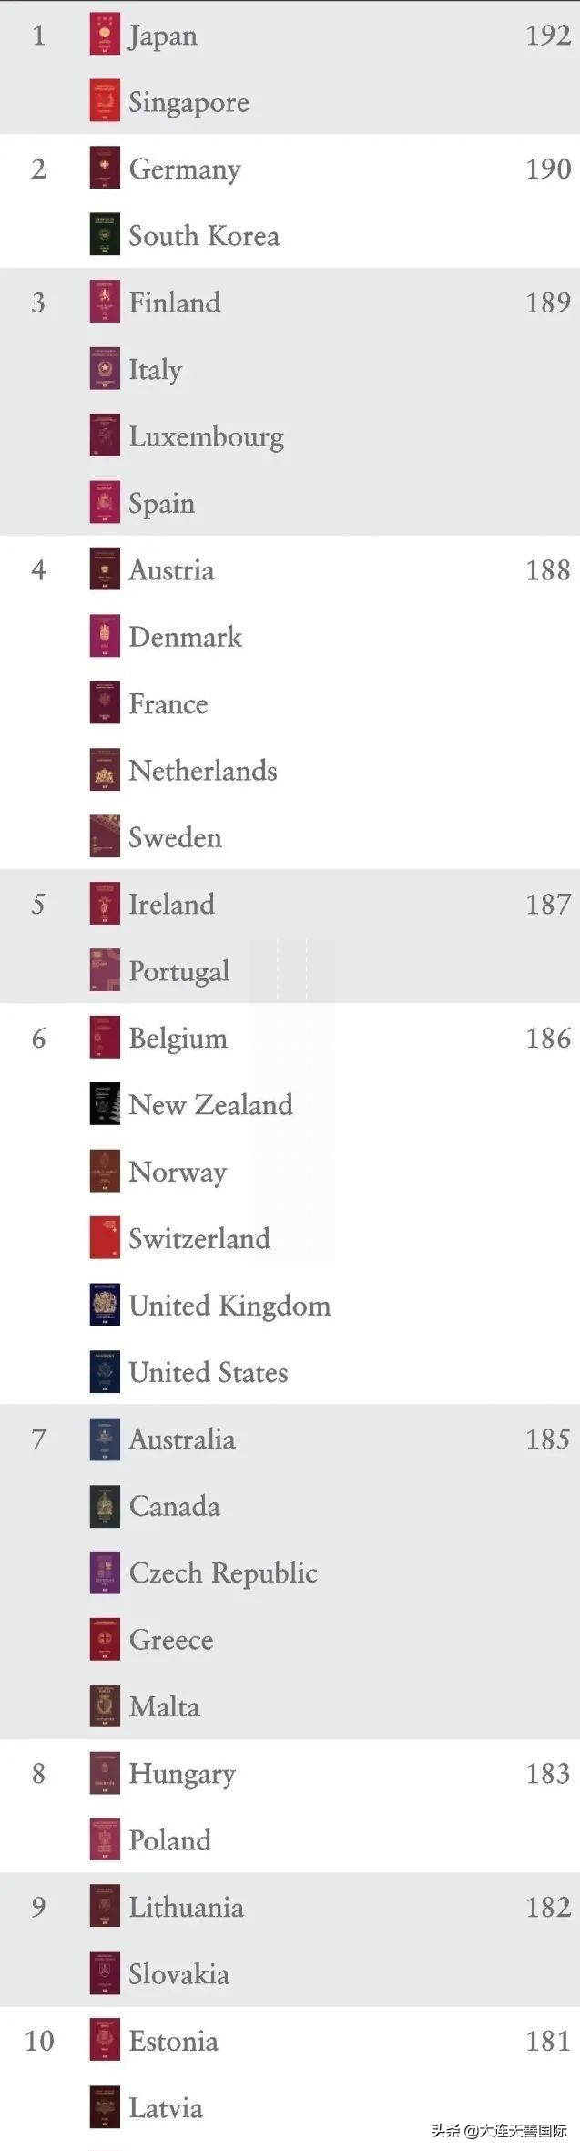Click the Japan passport icon
This screenshot has height=2151, width=580.
coord(105,35)
